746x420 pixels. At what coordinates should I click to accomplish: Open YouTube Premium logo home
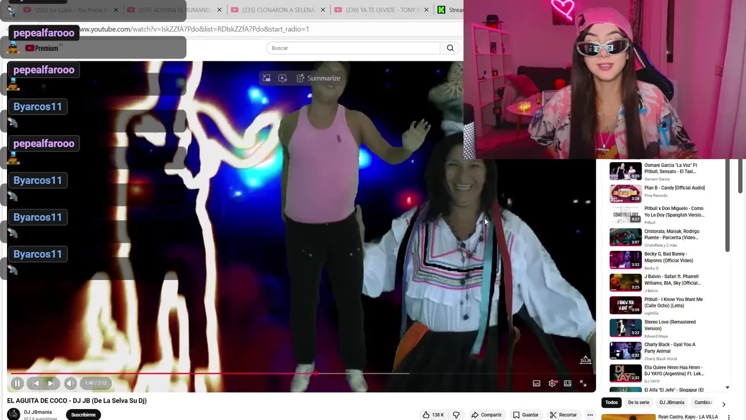point(42,48)
